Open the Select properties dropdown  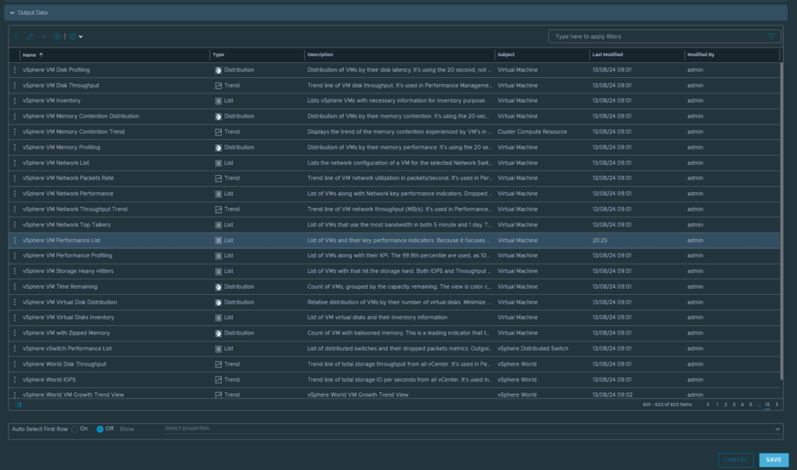tap(472, 429)
